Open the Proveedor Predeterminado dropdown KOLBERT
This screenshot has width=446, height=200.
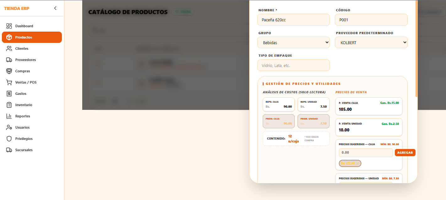click(x=371, y=43)
